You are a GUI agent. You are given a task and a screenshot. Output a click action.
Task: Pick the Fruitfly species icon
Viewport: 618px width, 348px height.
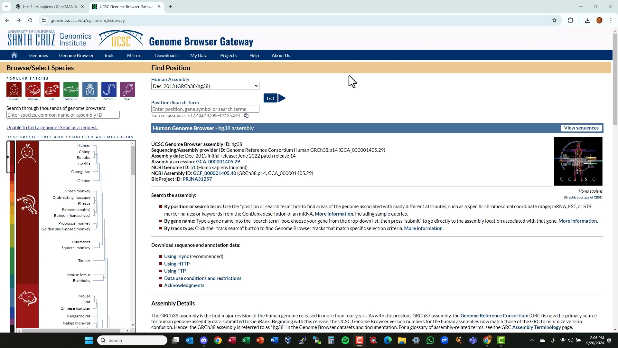[90, 90]
